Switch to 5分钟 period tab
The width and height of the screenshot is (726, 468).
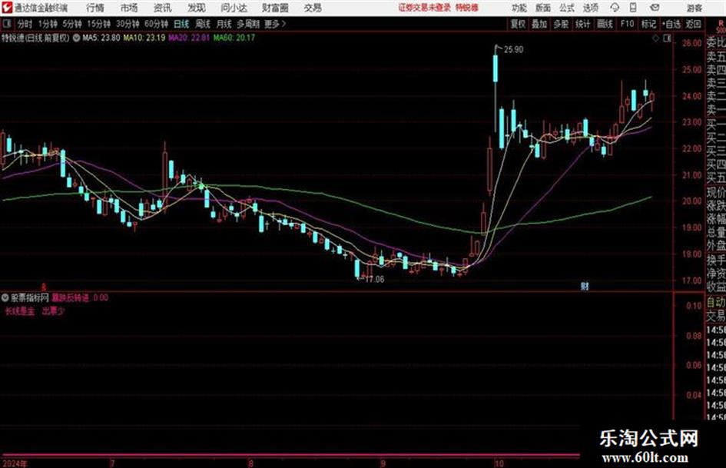click(71, 24)
